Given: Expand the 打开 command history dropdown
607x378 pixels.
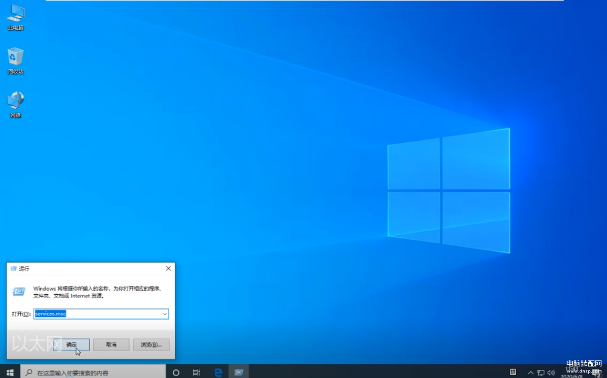Looking at the screenshot, I should click(165, 313).
